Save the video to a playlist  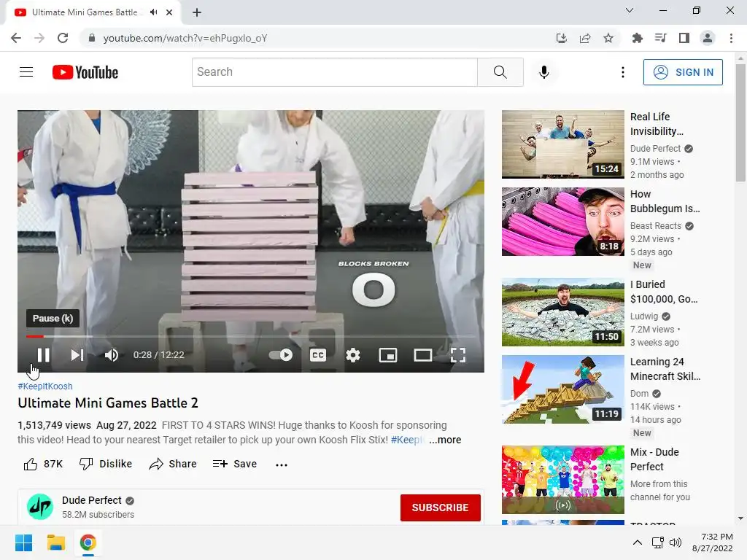235,464
